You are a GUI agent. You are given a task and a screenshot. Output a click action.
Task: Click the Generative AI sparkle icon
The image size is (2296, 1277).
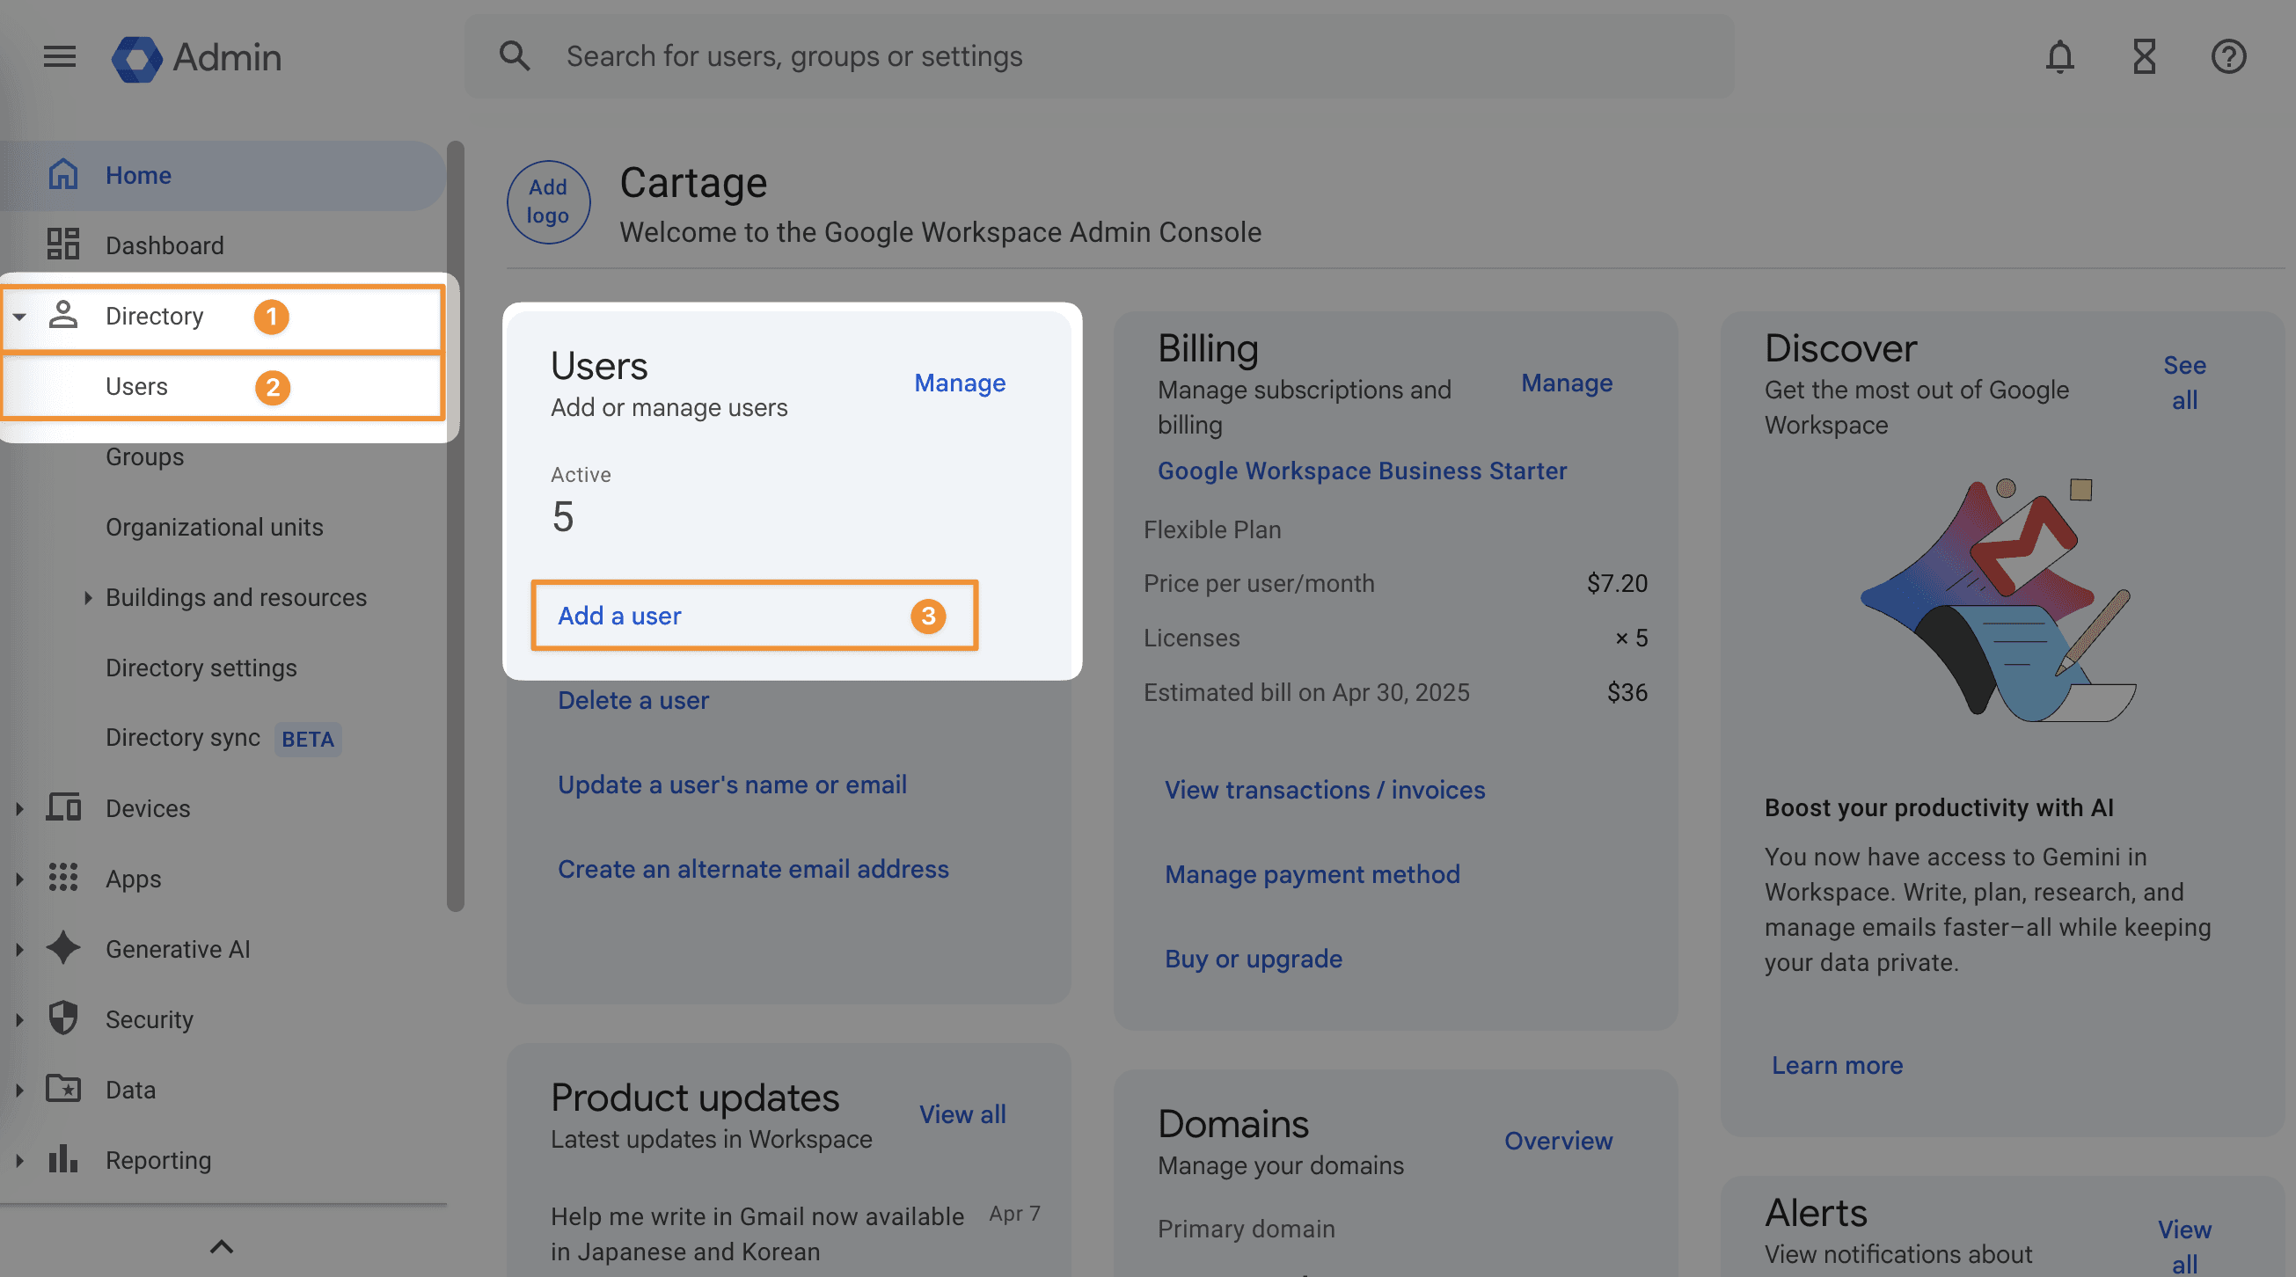(x=63, y=948)
